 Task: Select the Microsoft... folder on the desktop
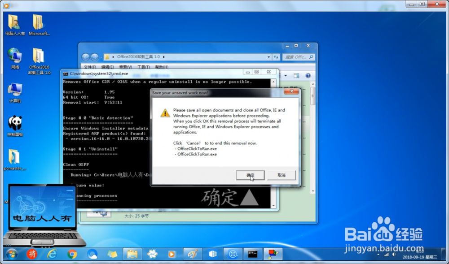[x=39, y=25]
